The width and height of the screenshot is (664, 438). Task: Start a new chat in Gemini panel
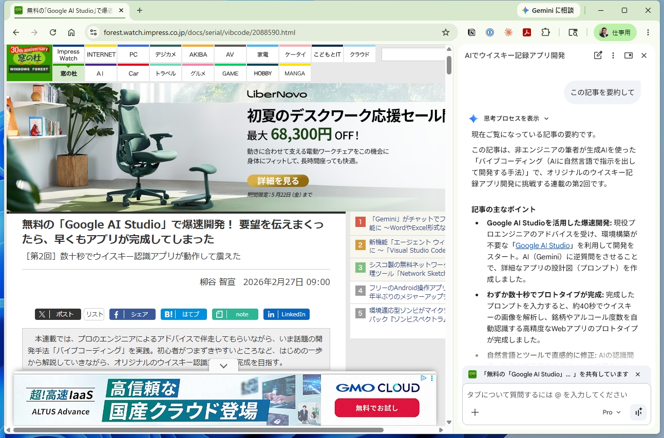(598, 55)
